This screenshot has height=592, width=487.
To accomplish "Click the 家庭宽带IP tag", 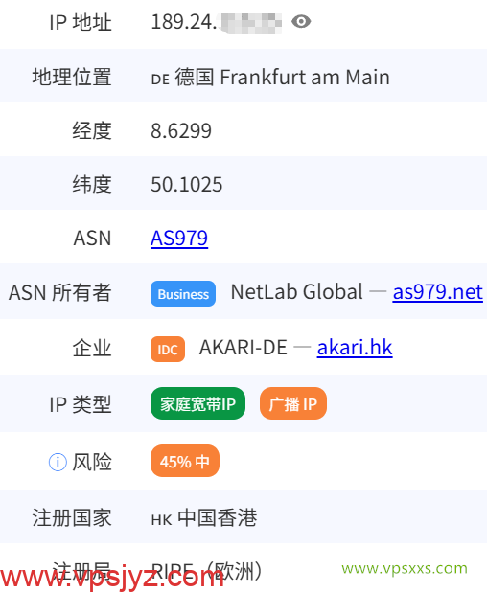I will tap(197, 403).
